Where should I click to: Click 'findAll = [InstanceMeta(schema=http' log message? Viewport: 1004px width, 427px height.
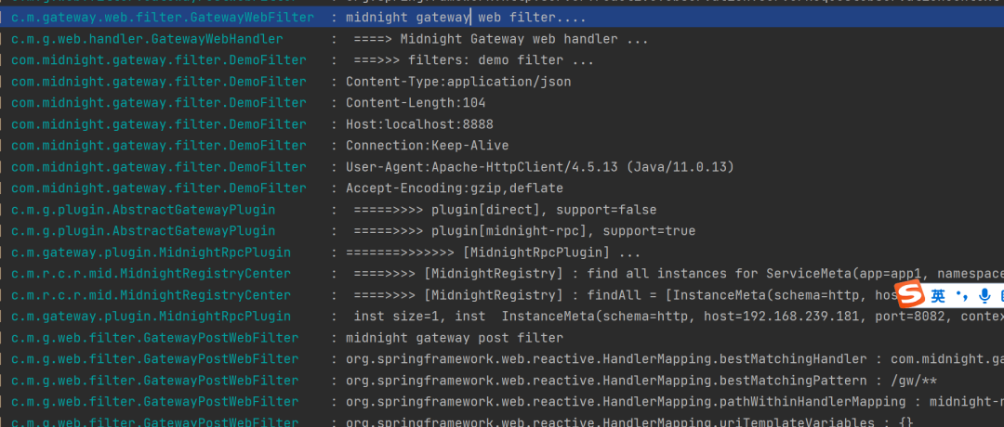coord(625,295)
